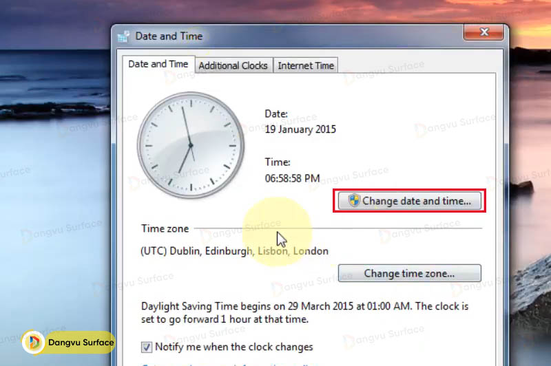Click the Dangvu Surface logo badge
551x366 pixels.
pos(68,342)
